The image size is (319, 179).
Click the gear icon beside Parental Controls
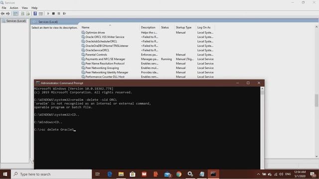(83, 54)
